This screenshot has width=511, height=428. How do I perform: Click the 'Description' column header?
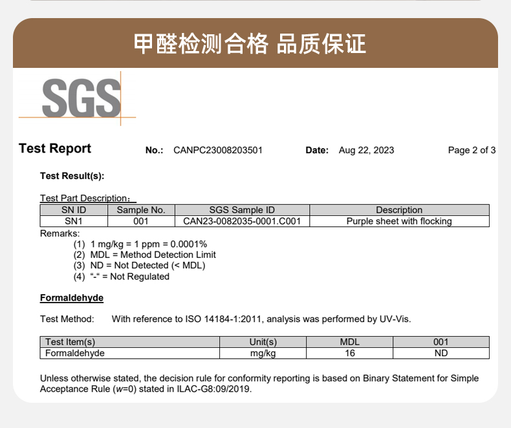[399, 210]
